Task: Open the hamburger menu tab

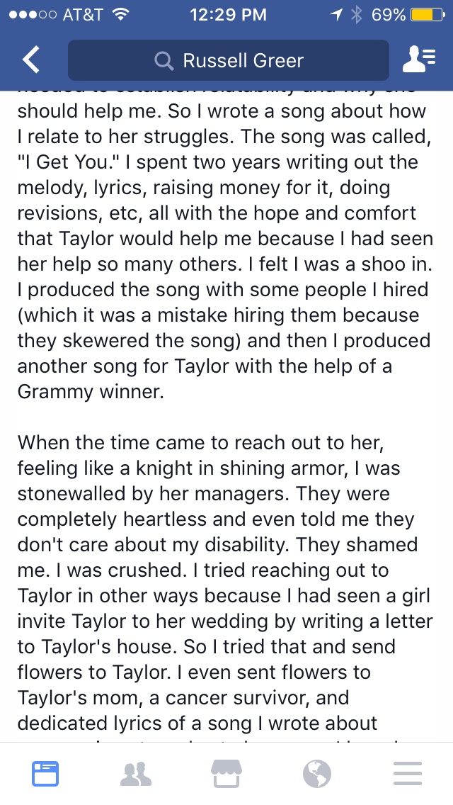Action: coord(407,774)
